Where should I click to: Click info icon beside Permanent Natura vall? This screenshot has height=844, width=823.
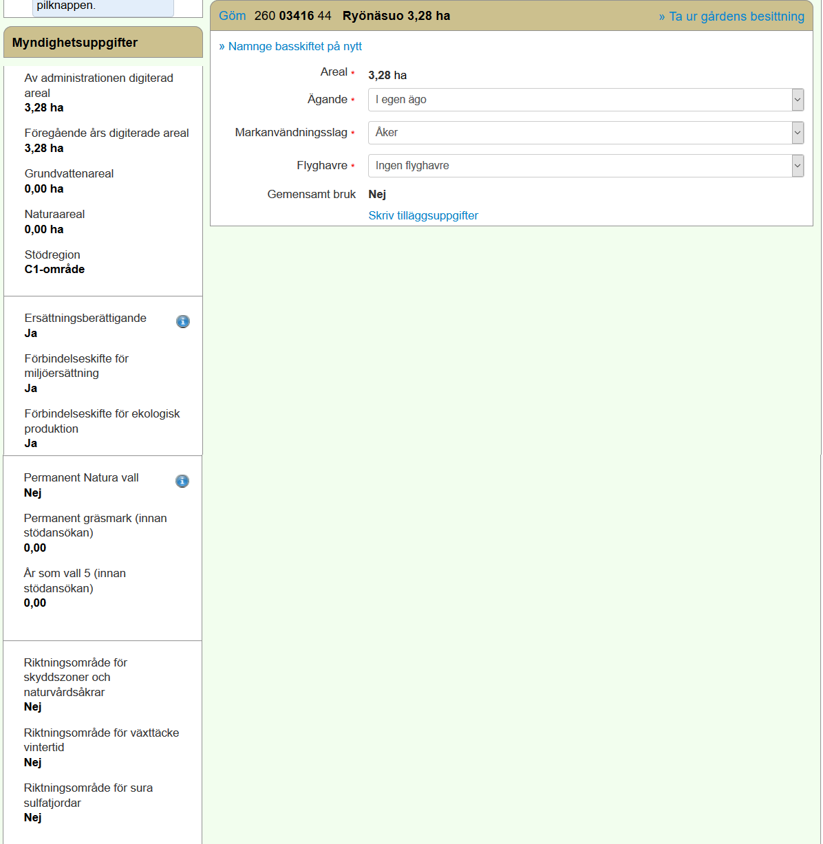click(x=182, y=481)
